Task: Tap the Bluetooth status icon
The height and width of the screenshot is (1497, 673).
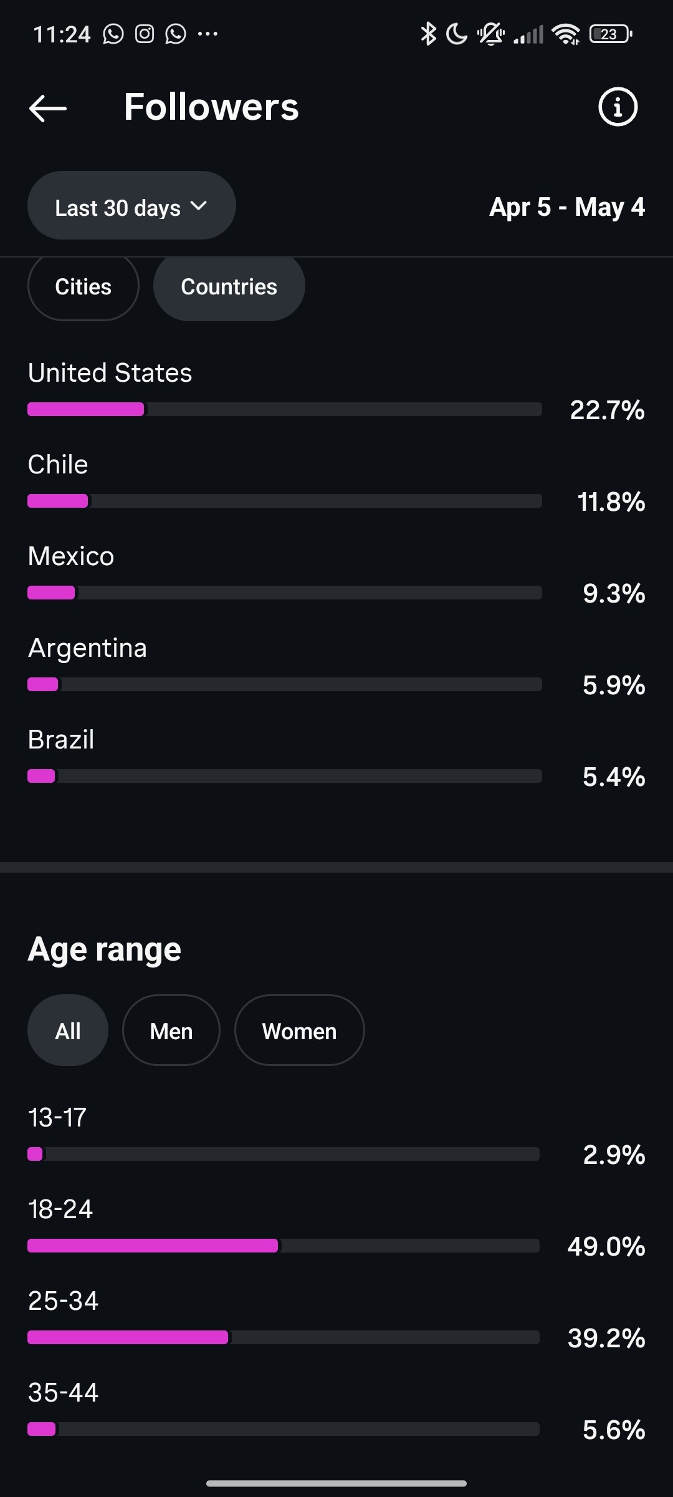Action: tap(428, 34)
